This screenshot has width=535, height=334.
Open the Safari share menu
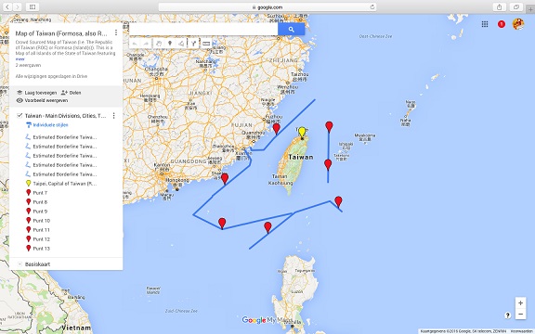tap(499, 6)
